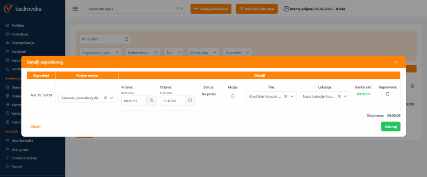The height and width of the screenshot is (177, 427).
Task: Expand the Lokacija dropdown arrow
Action: 346,96
